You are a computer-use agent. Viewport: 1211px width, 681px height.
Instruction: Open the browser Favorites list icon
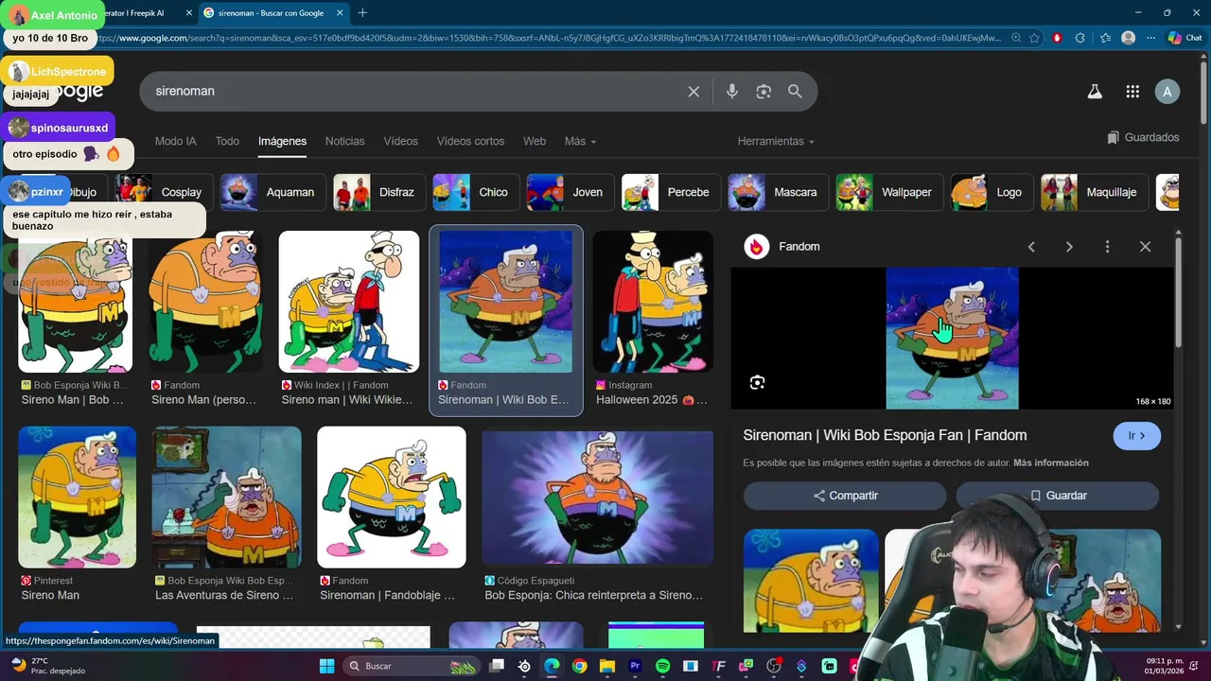click(x=1105, y=38)
